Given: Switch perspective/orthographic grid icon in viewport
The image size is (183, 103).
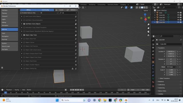Looking at the screenshot, I should (x=148, y=35).
